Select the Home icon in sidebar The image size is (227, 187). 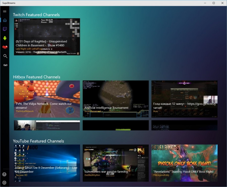5,20
